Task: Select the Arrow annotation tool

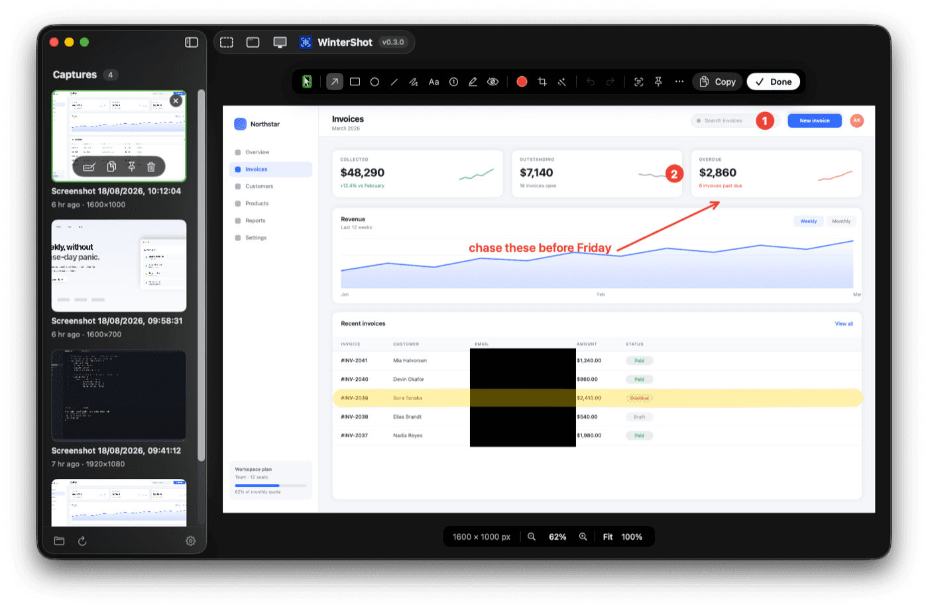Action: tap(335, 81)
